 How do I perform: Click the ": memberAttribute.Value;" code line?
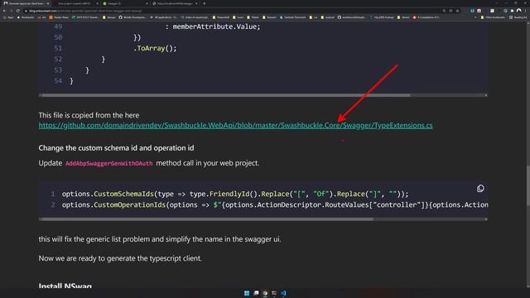point(213,26)
